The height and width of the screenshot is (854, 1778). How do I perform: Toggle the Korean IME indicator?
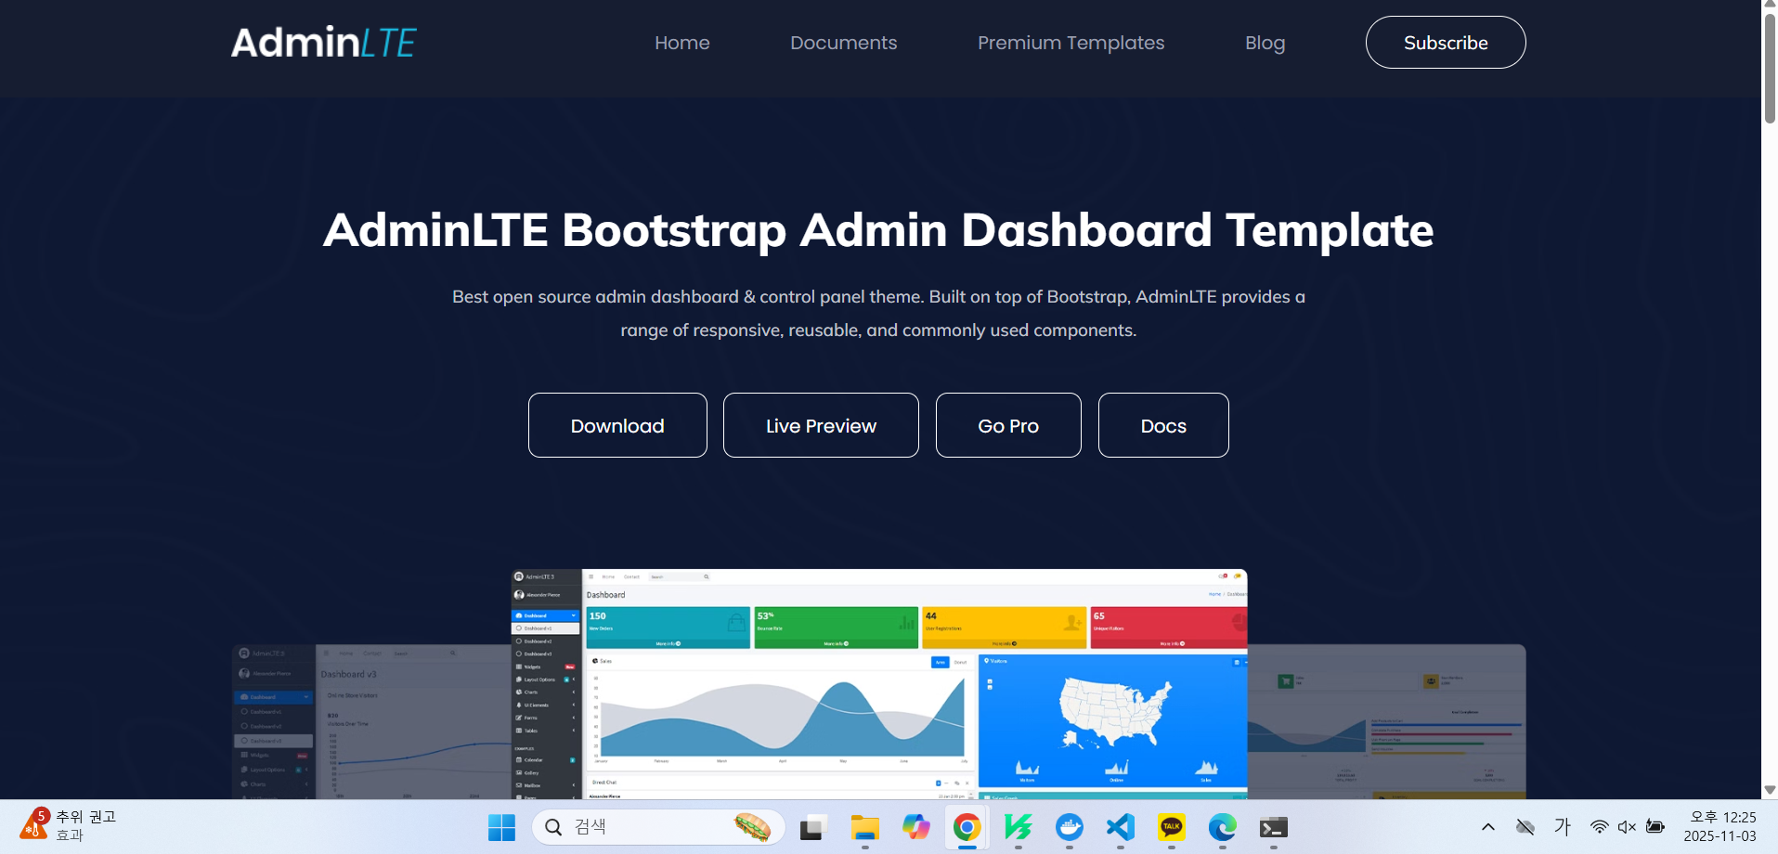pos(1563,827)
